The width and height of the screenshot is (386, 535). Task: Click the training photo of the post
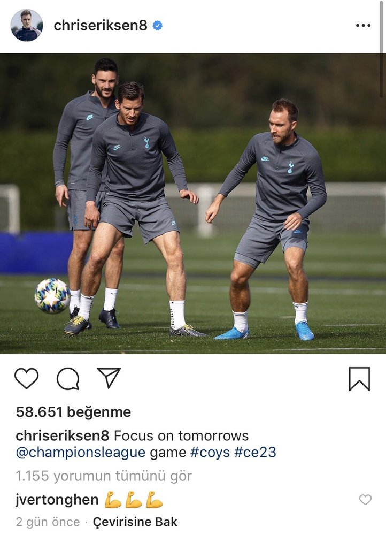193,203
